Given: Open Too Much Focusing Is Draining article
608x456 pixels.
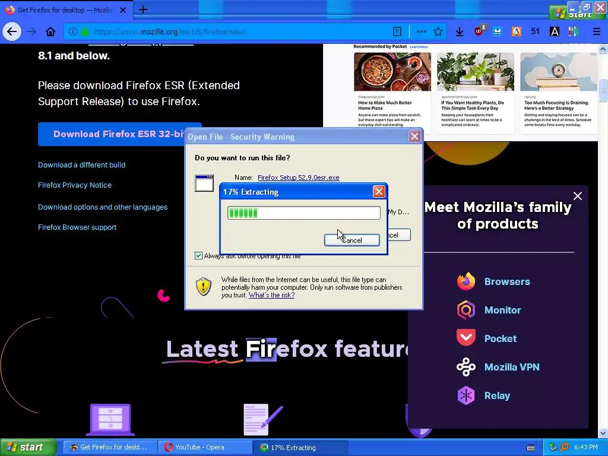Looking at the screenshot, I should (558, 93).
